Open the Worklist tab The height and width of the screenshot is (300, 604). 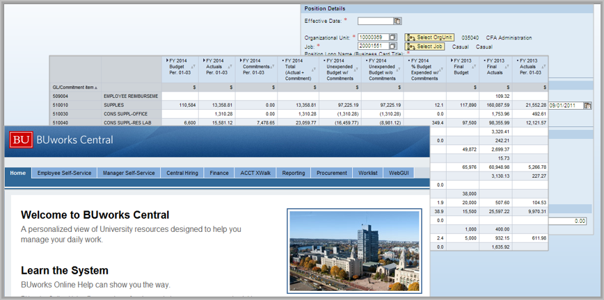pos(368,173)
